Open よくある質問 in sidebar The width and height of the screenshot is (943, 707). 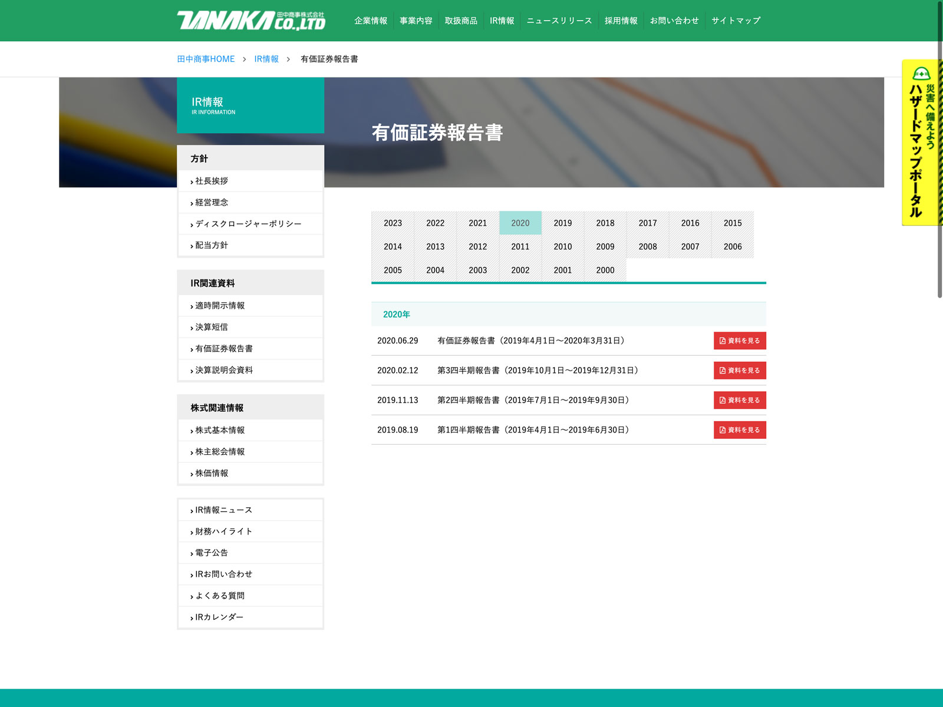[x=220, y=596]
